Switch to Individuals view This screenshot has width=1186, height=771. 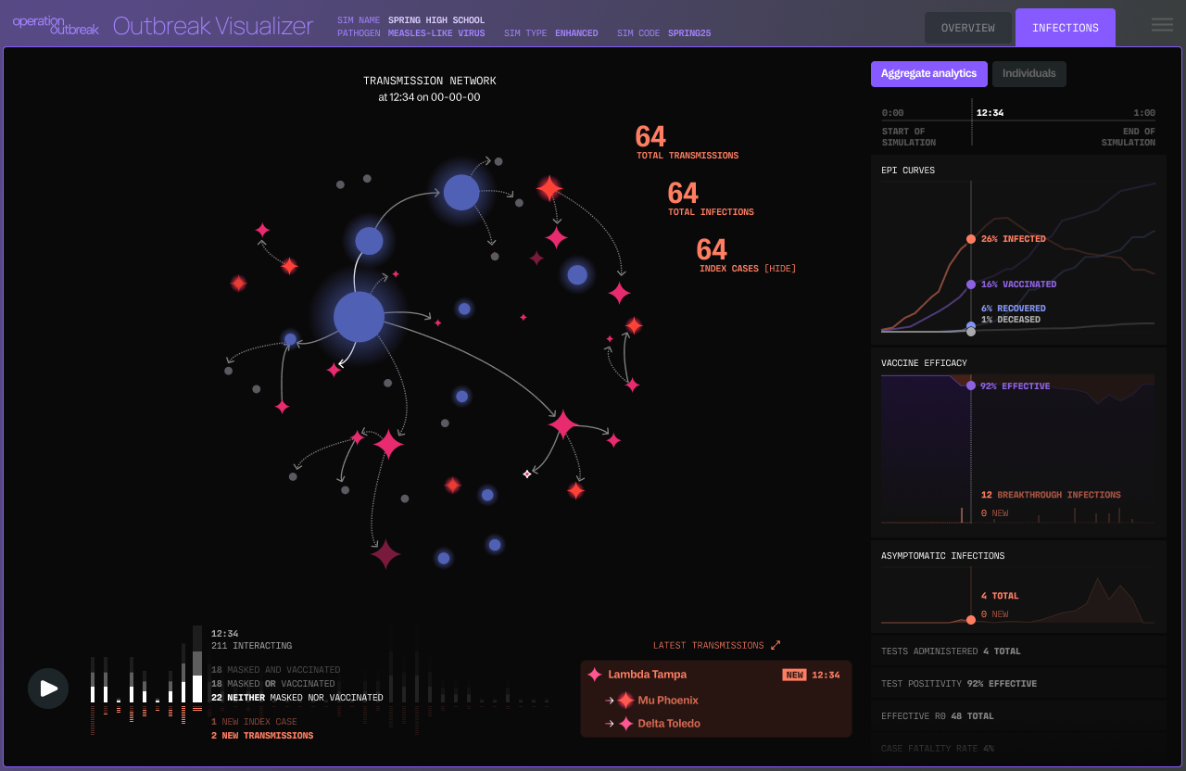tap(1028, 74)
